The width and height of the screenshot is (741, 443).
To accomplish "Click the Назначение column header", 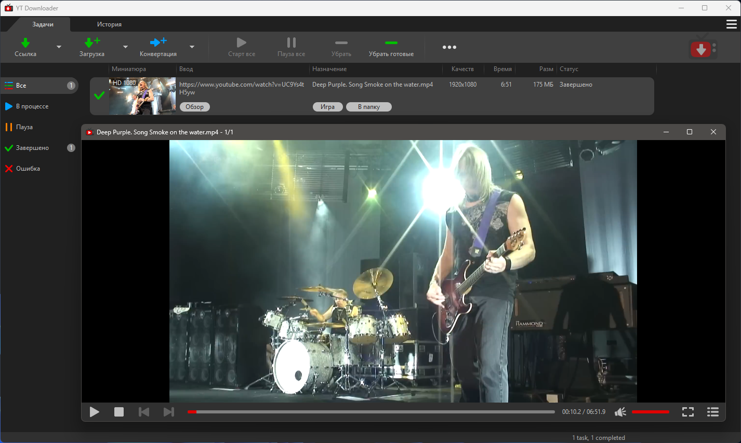I will pos(329,69).
